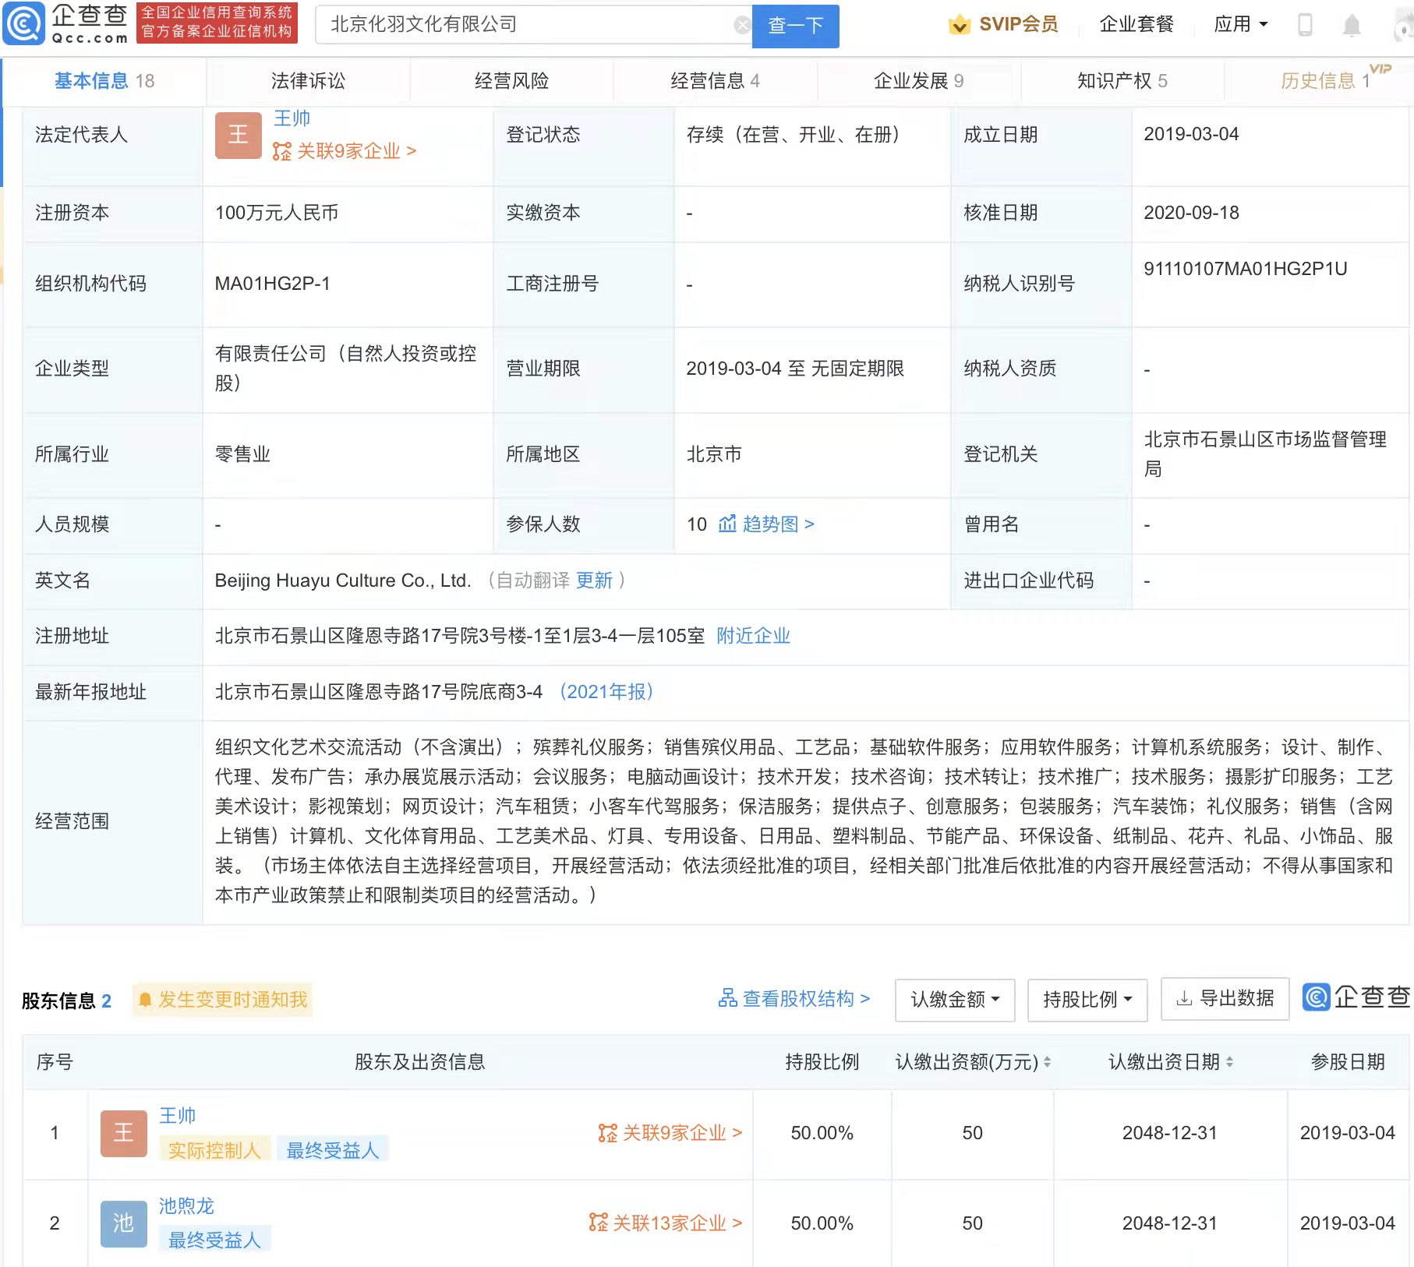This screenshot has width=1414, height=1267.
Task: Open notifications bell icon
Action: click(1352, 26)
